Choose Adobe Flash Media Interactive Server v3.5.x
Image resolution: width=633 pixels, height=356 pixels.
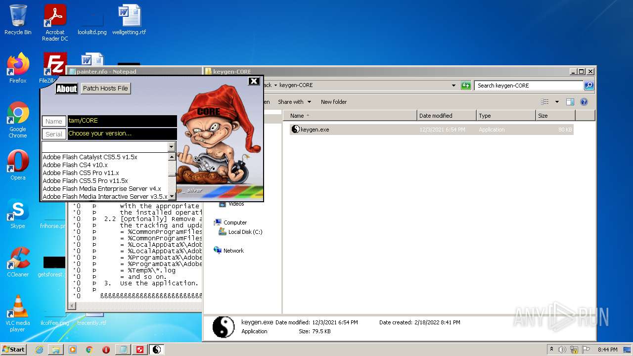(105, 196)
